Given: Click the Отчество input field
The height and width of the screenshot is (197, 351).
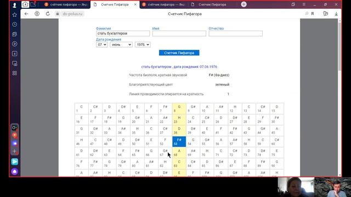Looking at the screenshot, I should tap(235, 33).
